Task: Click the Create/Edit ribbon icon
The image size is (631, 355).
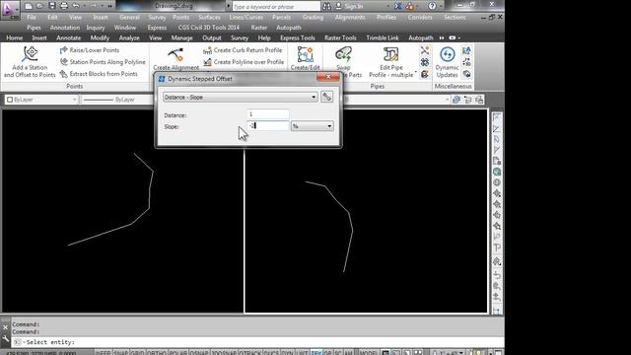Action: point(305,55)
